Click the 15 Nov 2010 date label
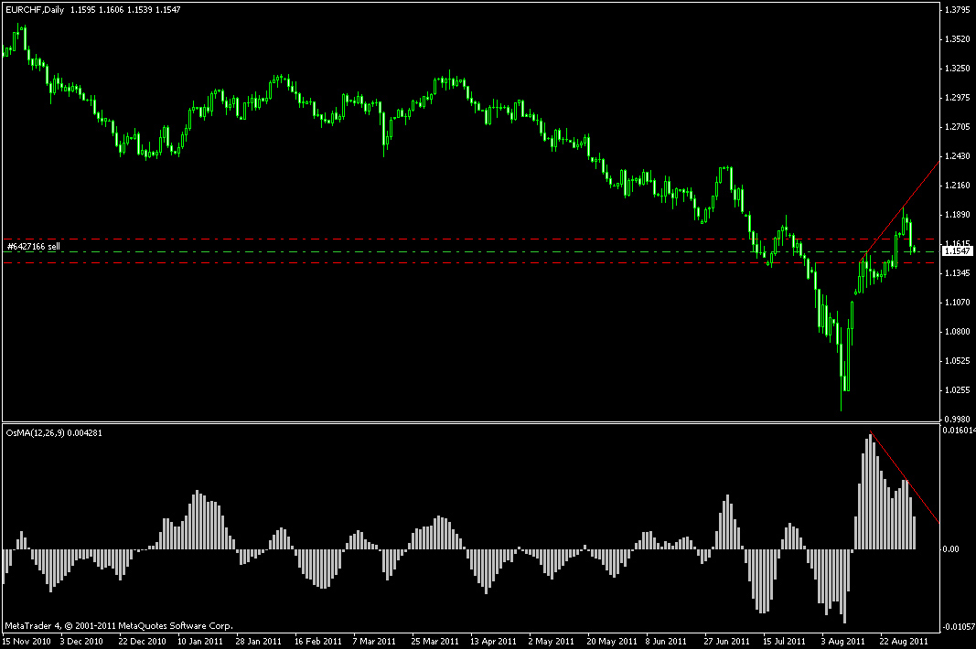 click(x=27, y=641)
